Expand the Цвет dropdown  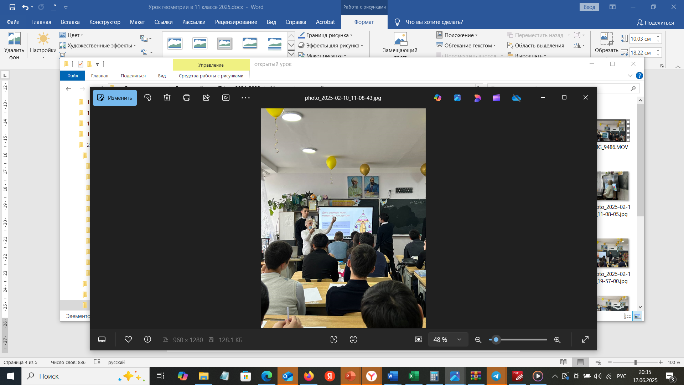click(x=71, y=35)
